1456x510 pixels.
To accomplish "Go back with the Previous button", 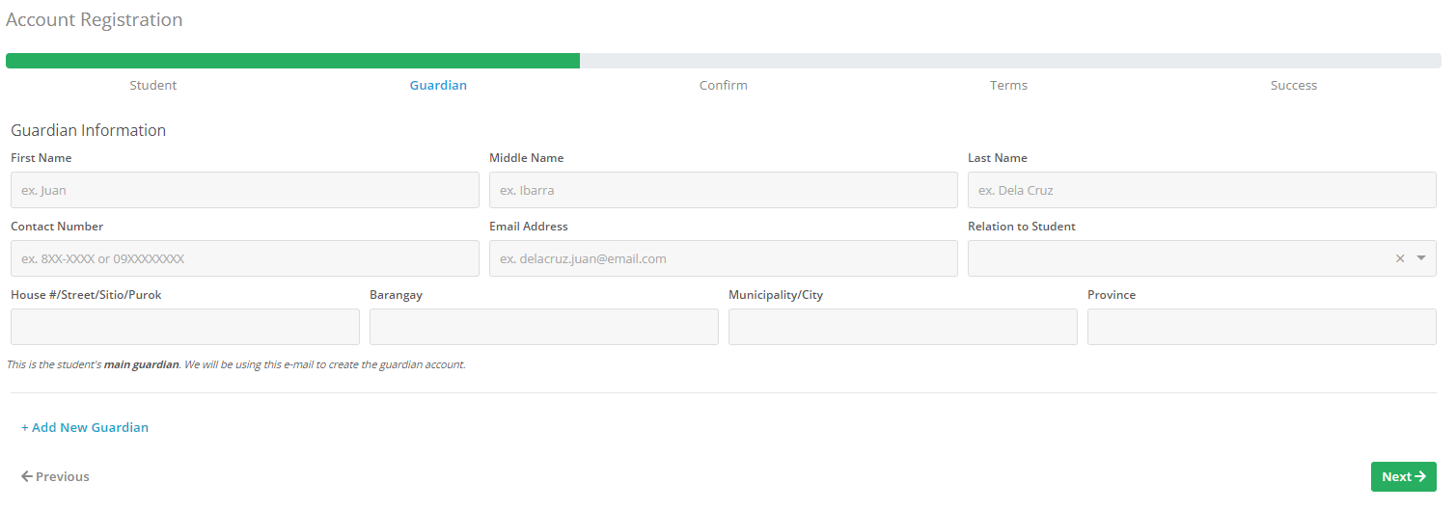I will (55, 476).
